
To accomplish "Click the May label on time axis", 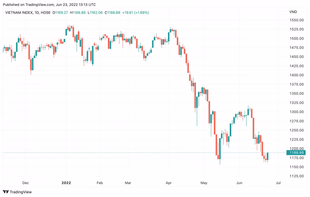I will click(x=204, y=183).
